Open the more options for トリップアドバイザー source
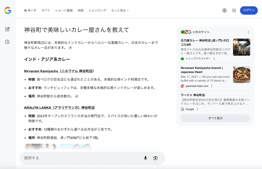262x169 pixels. tap(214, 59)
